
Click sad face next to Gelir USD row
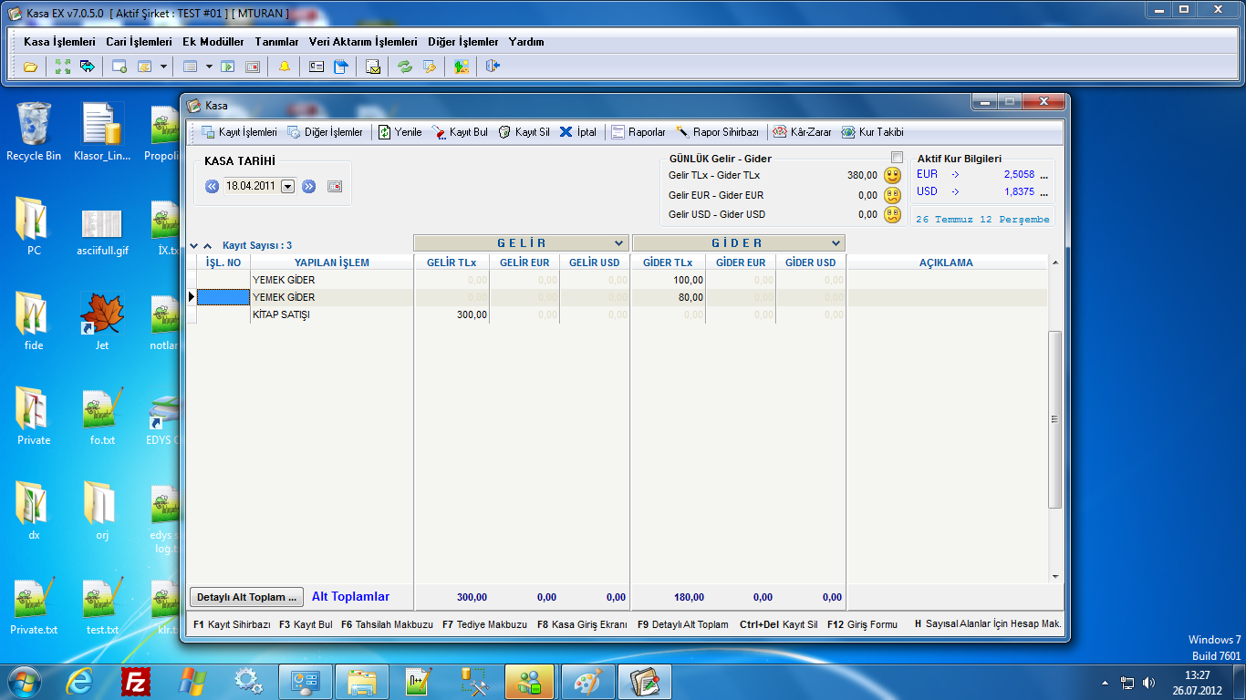[892, 215]
